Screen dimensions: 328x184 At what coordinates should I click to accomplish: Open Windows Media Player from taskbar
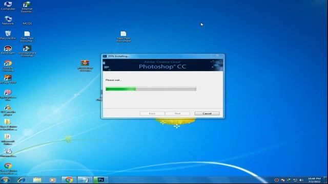pos(52,180)
